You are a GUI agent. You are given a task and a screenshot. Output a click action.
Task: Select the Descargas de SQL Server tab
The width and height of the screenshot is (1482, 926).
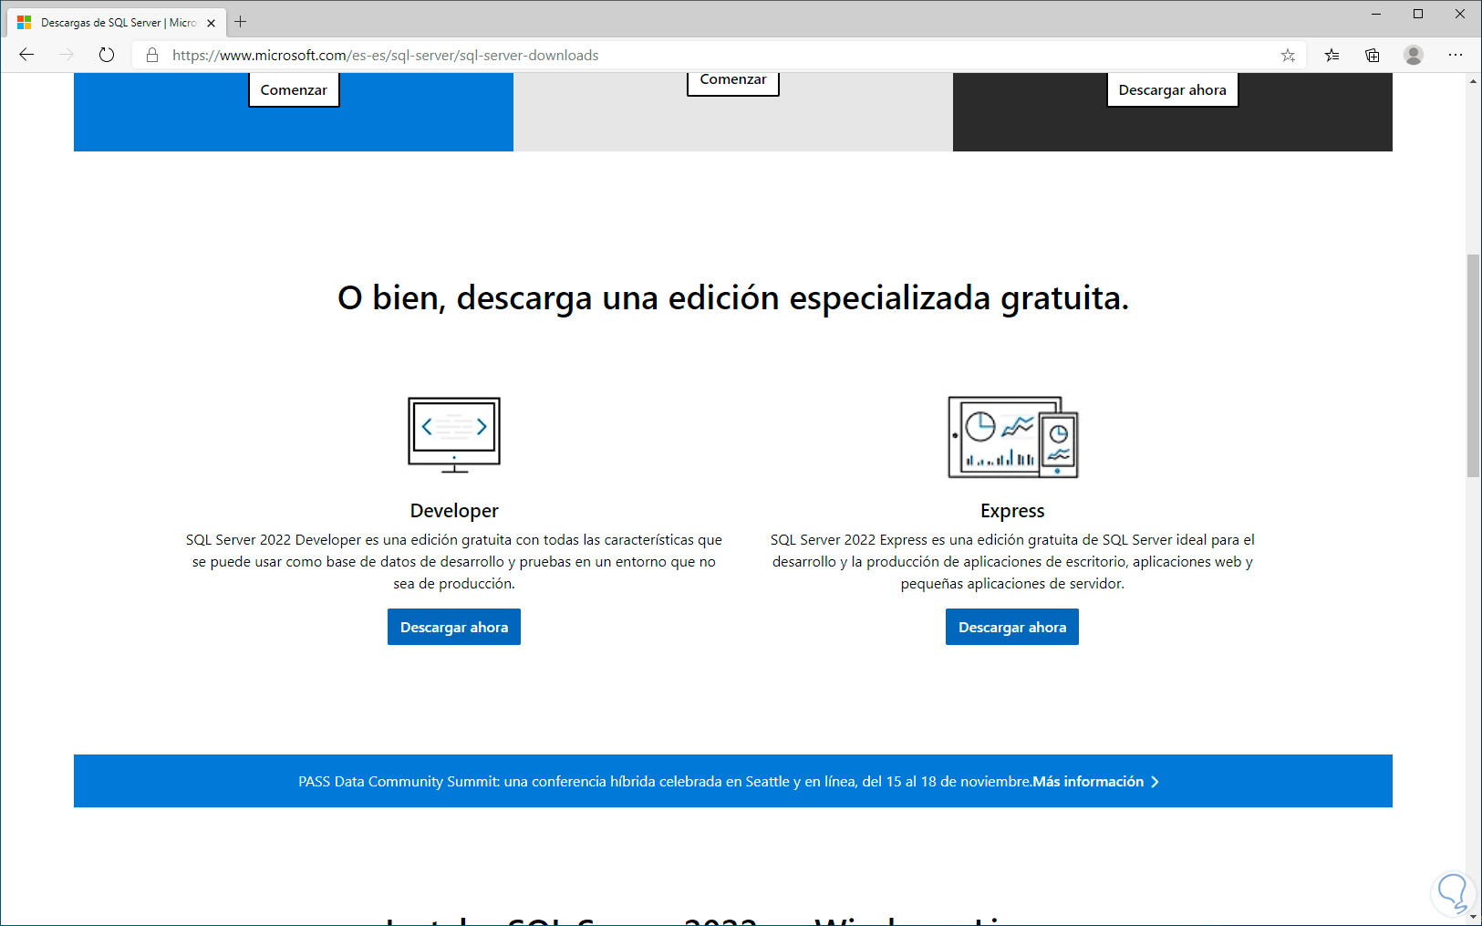(x=117, y=22)
